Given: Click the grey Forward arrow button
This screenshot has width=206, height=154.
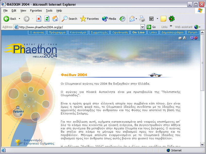Looking at the screenshot, I should [x=27, y=19].
